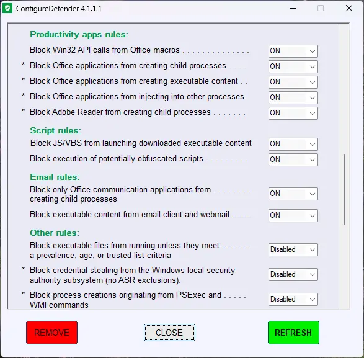364x358 pixels.
Task: Close the window with the X icon
Action: click(349, 8)
